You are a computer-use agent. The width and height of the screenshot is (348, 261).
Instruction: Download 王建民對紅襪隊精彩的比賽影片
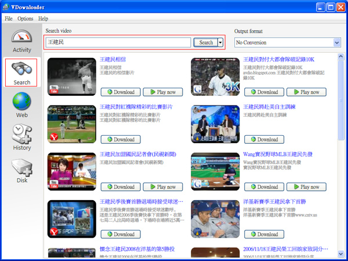point(121,139)
